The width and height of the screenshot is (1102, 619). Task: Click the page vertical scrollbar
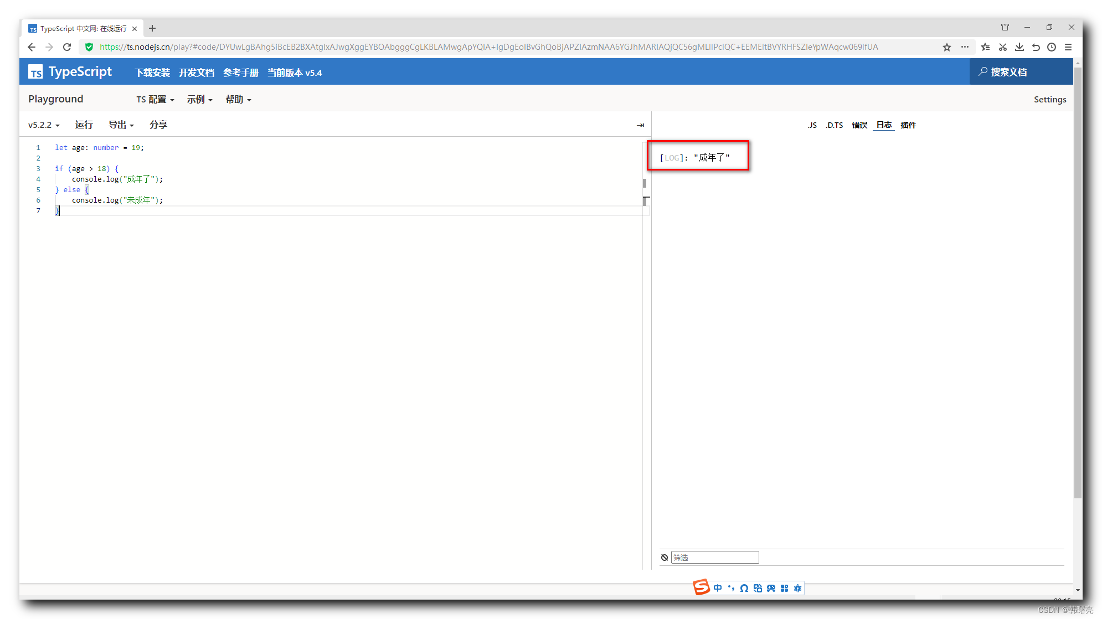click(x=1078, y=277)
